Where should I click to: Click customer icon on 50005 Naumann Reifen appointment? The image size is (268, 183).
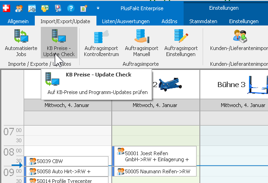click(x=121, y=171)
